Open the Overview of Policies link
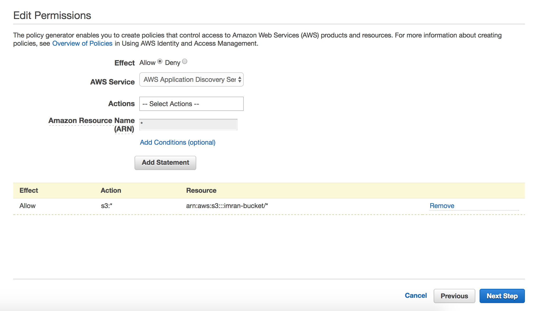 (x=82, y=44)
